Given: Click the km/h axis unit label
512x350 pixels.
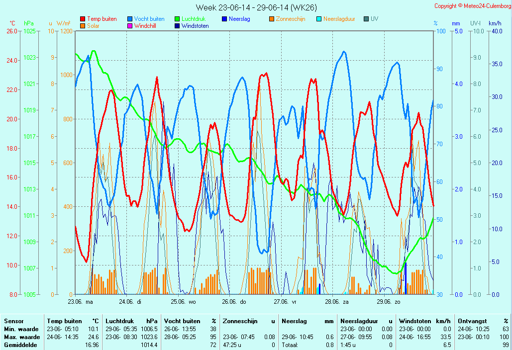Looking at the screenshot, I should (x=495, y=23).
